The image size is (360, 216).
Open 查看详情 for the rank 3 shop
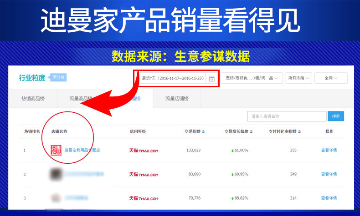(329, 198)
